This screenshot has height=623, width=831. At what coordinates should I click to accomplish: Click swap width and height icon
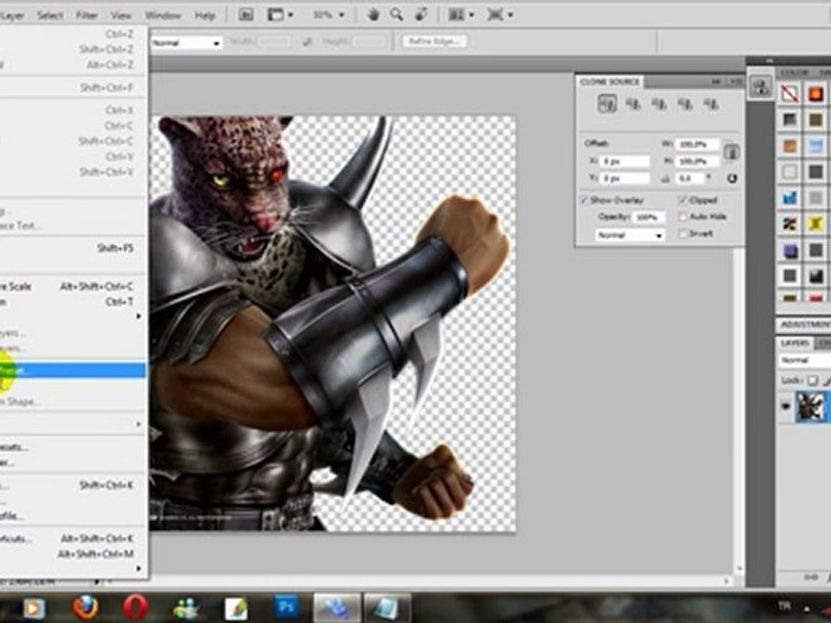click(x=306, y=42)
